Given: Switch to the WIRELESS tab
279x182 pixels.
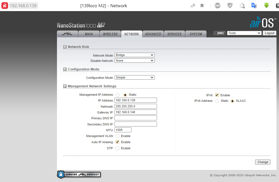Looking at the screenshot, I should [x=110, y=34].
